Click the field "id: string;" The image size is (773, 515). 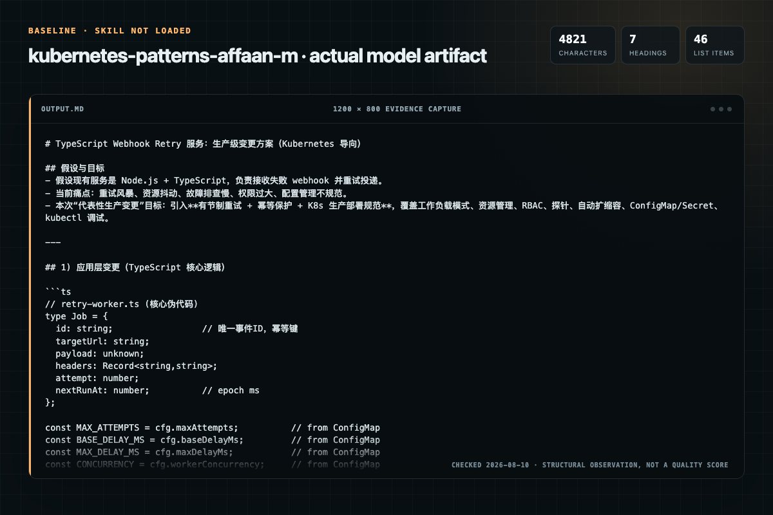84,328
